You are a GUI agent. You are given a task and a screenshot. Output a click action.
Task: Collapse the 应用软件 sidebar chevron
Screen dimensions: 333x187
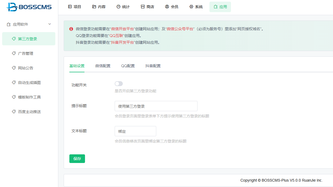click(x=50, y=24)
